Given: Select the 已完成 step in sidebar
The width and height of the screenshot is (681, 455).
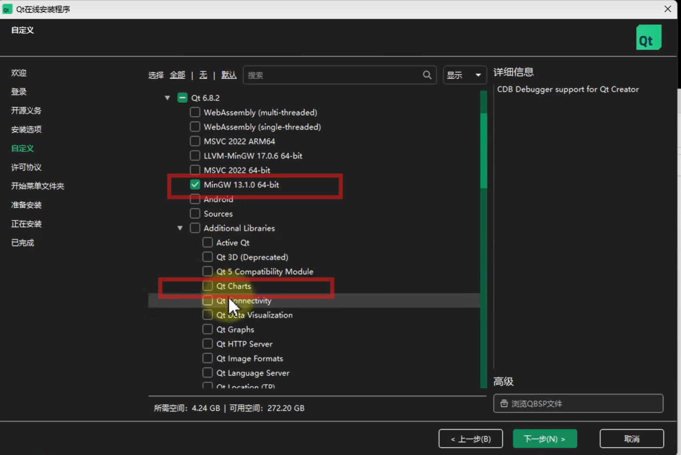Looking at the screenshot, I should pos(23,243).
